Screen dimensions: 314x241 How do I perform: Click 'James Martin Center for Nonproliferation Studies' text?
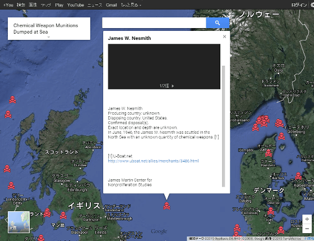pos(130,183)
